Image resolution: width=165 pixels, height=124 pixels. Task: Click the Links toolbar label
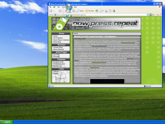(x=158, y=15)
